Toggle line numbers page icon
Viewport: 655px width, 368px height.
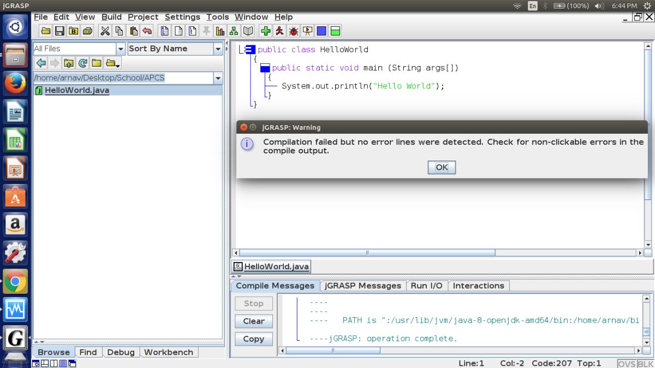coord(192,31)
